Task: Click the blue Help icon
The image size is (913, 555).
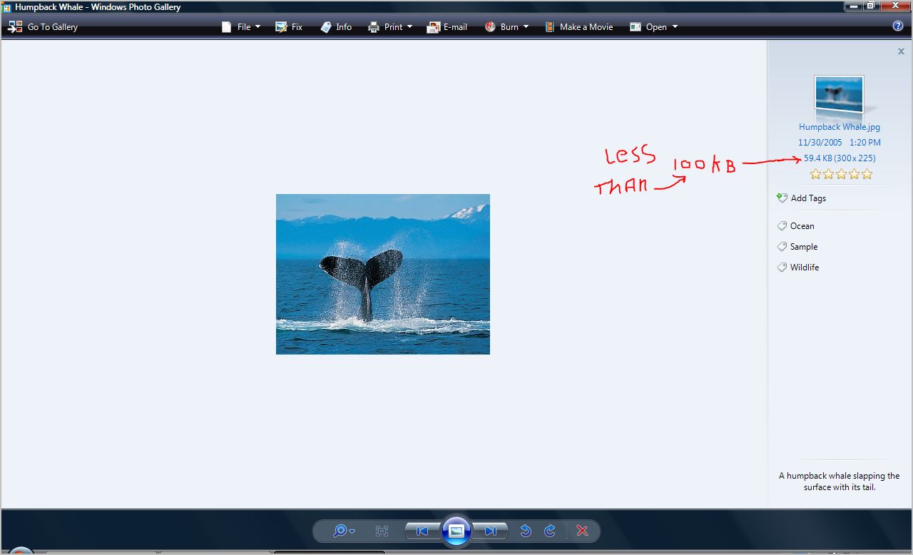Action: pos(898,26)
